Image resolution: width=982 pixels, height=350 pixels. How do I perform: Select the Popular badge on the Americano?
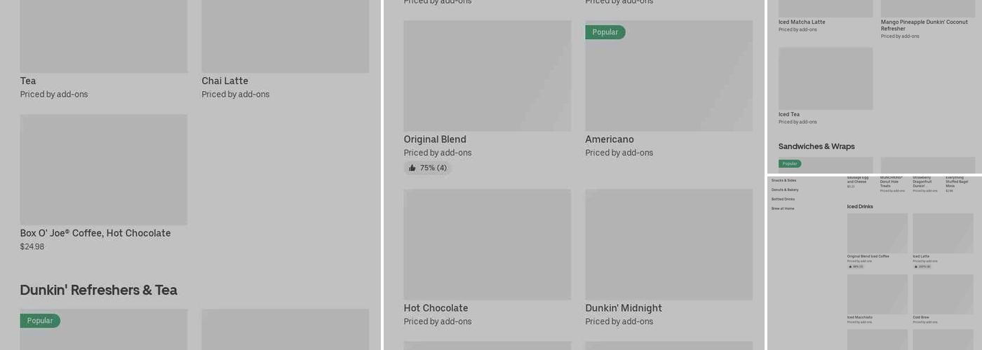pyautogui.click(x=605, y=32)
